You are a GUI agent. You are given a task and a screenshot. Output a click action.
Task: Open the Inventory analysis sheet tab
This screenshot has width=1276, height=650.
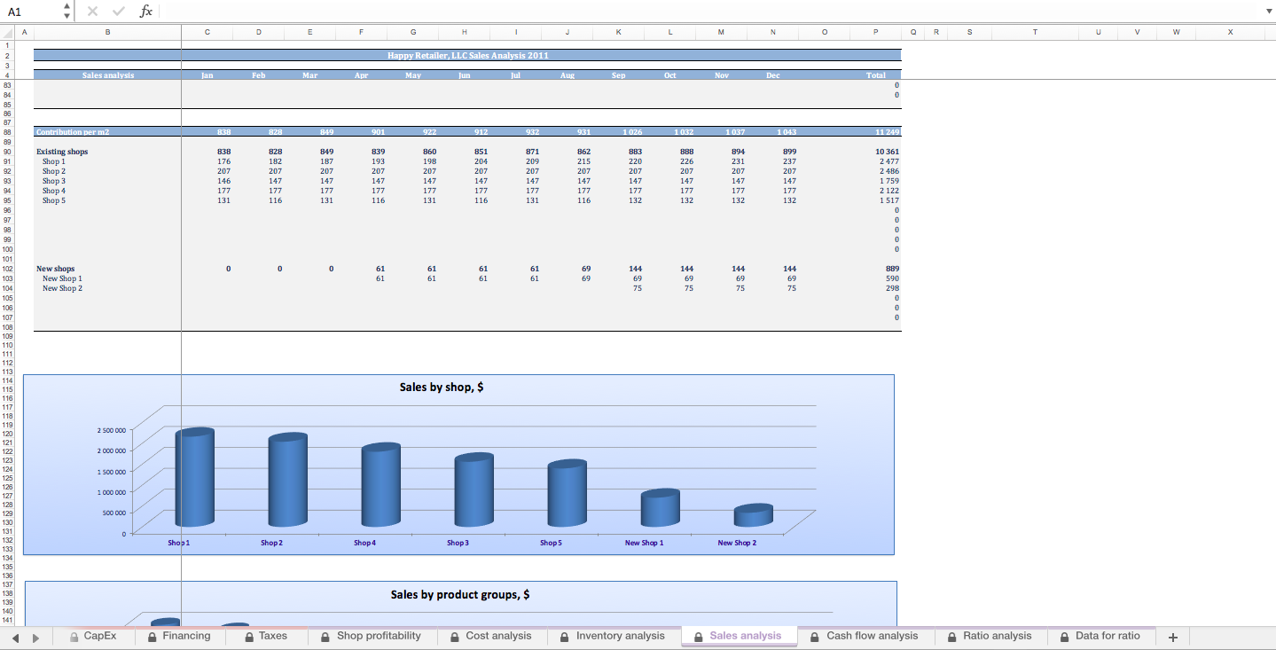pyautogui.click(x=613, y=636)
